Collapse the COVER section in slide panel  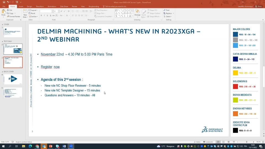coord(2,24)
